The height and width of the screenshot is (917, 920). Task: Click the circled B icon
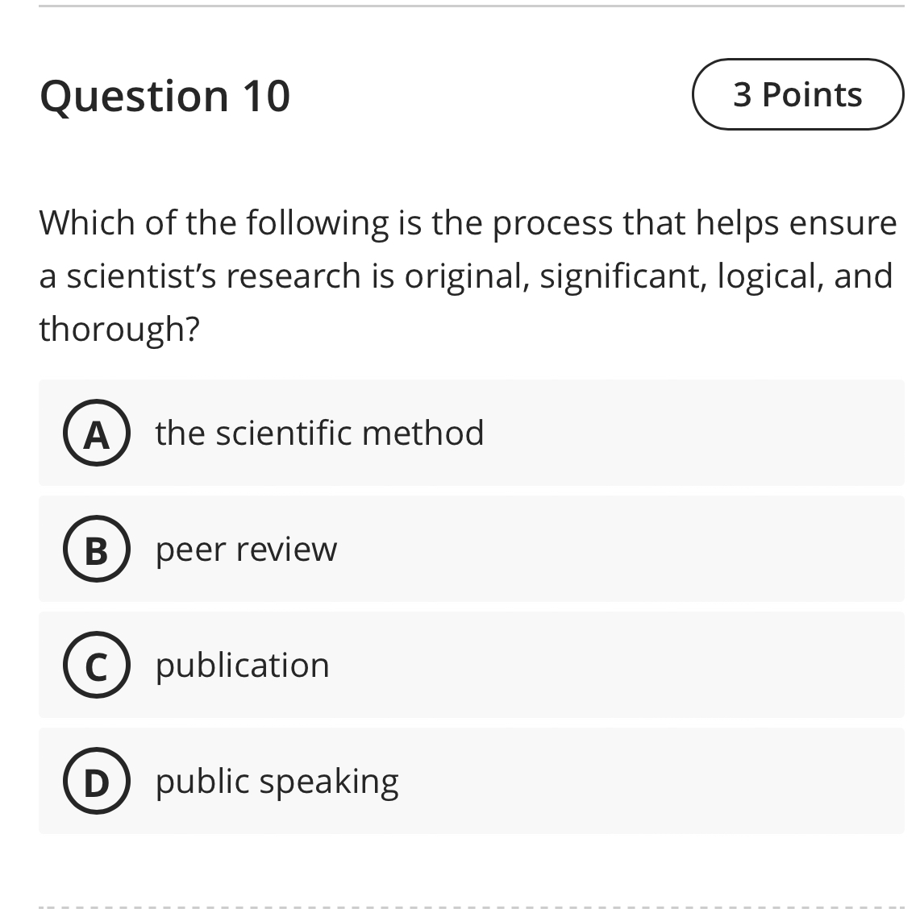(x=97, y=550)
